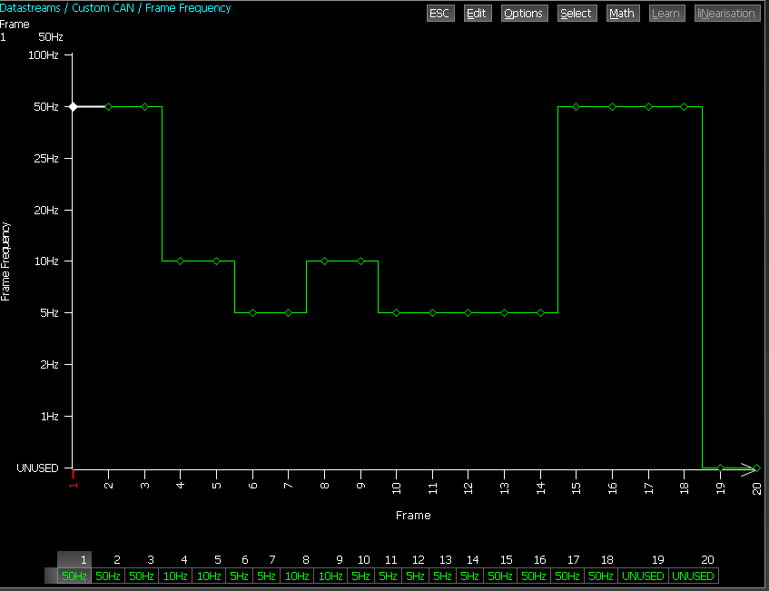Click the greyed-out Learn button
Image resolution: width=769 pixels, height=591 pixels.
point(666,14)
